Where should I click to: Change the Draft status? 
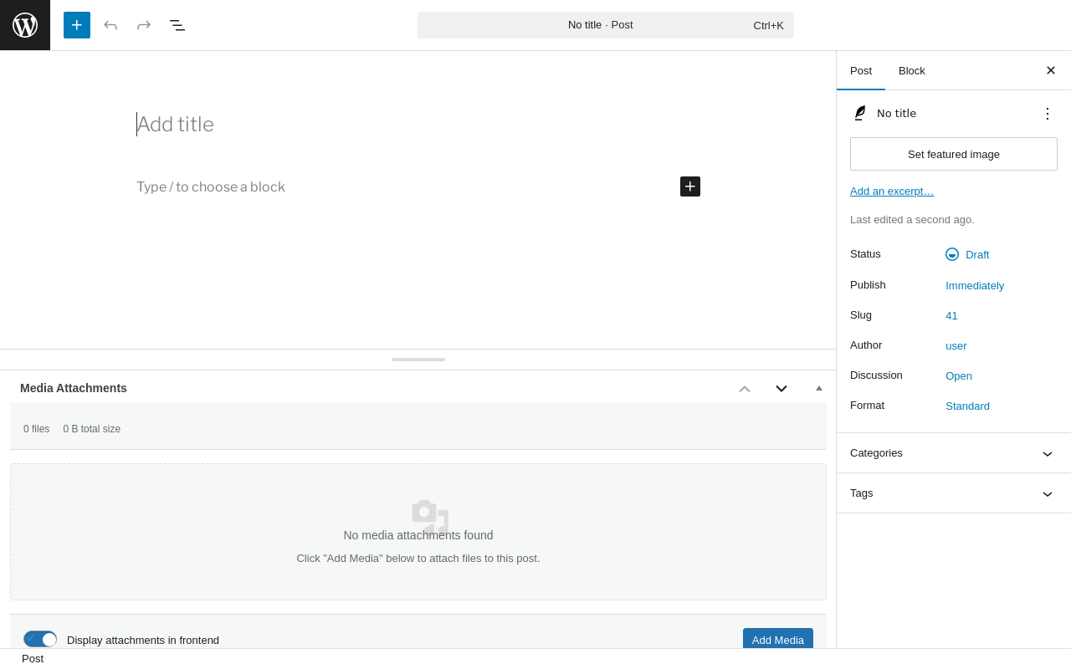(x=968, y=254)
